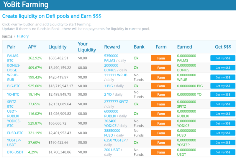Open the YOSTEP-USDT pair link
The image size is (236, 158).
pyautogui.click(x=14, y=143)
